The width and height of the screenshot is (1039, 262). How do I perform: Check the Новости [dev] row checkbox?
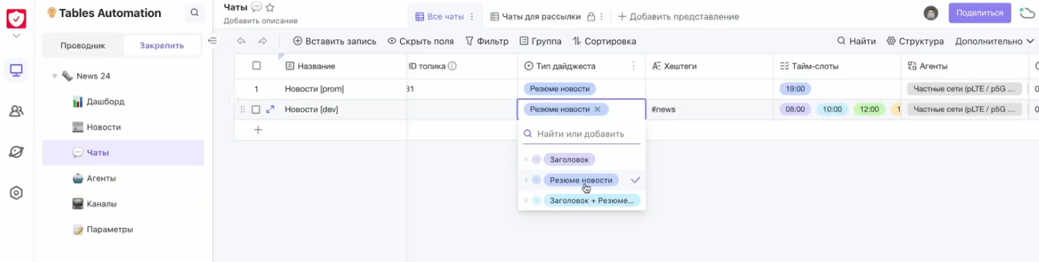256,109
